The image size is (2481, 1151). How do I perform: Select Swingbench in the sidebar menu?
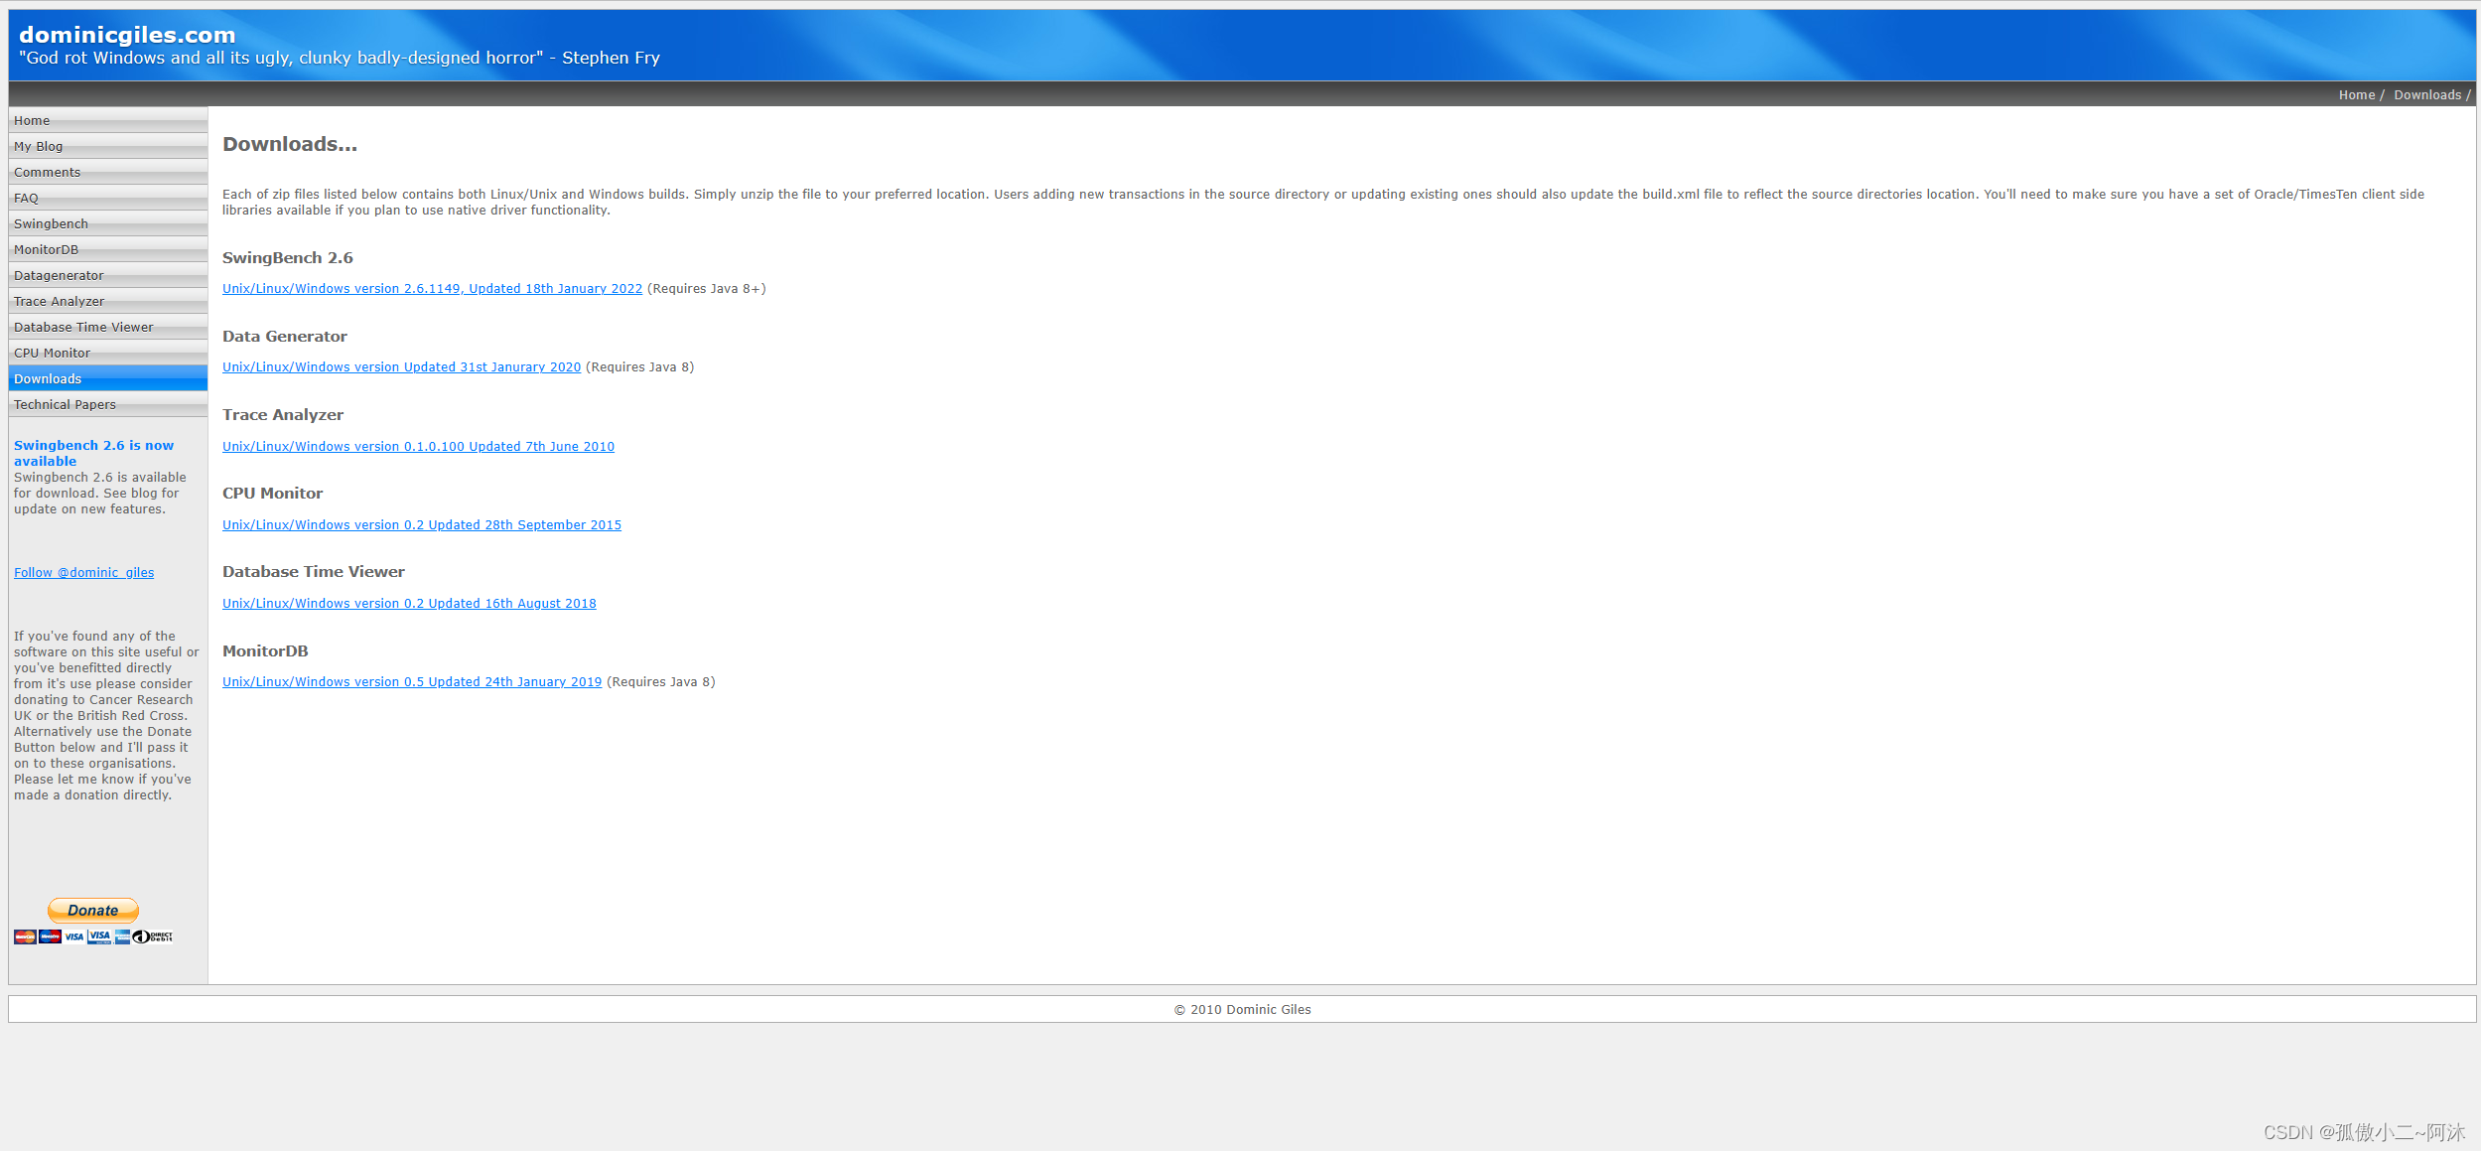click(x=51, y=223)
